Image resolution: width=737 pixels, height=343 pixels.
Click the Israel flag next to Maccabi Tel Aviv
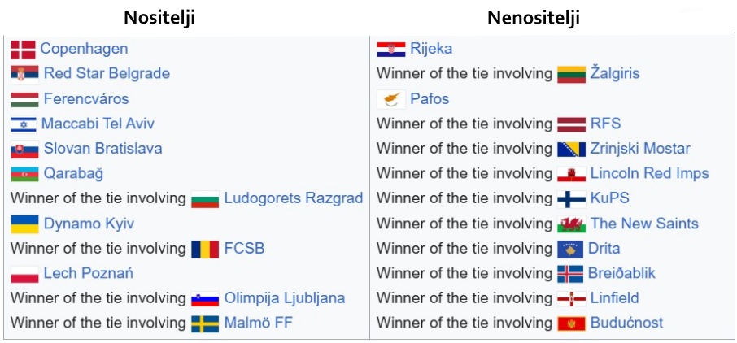point(24,124)
